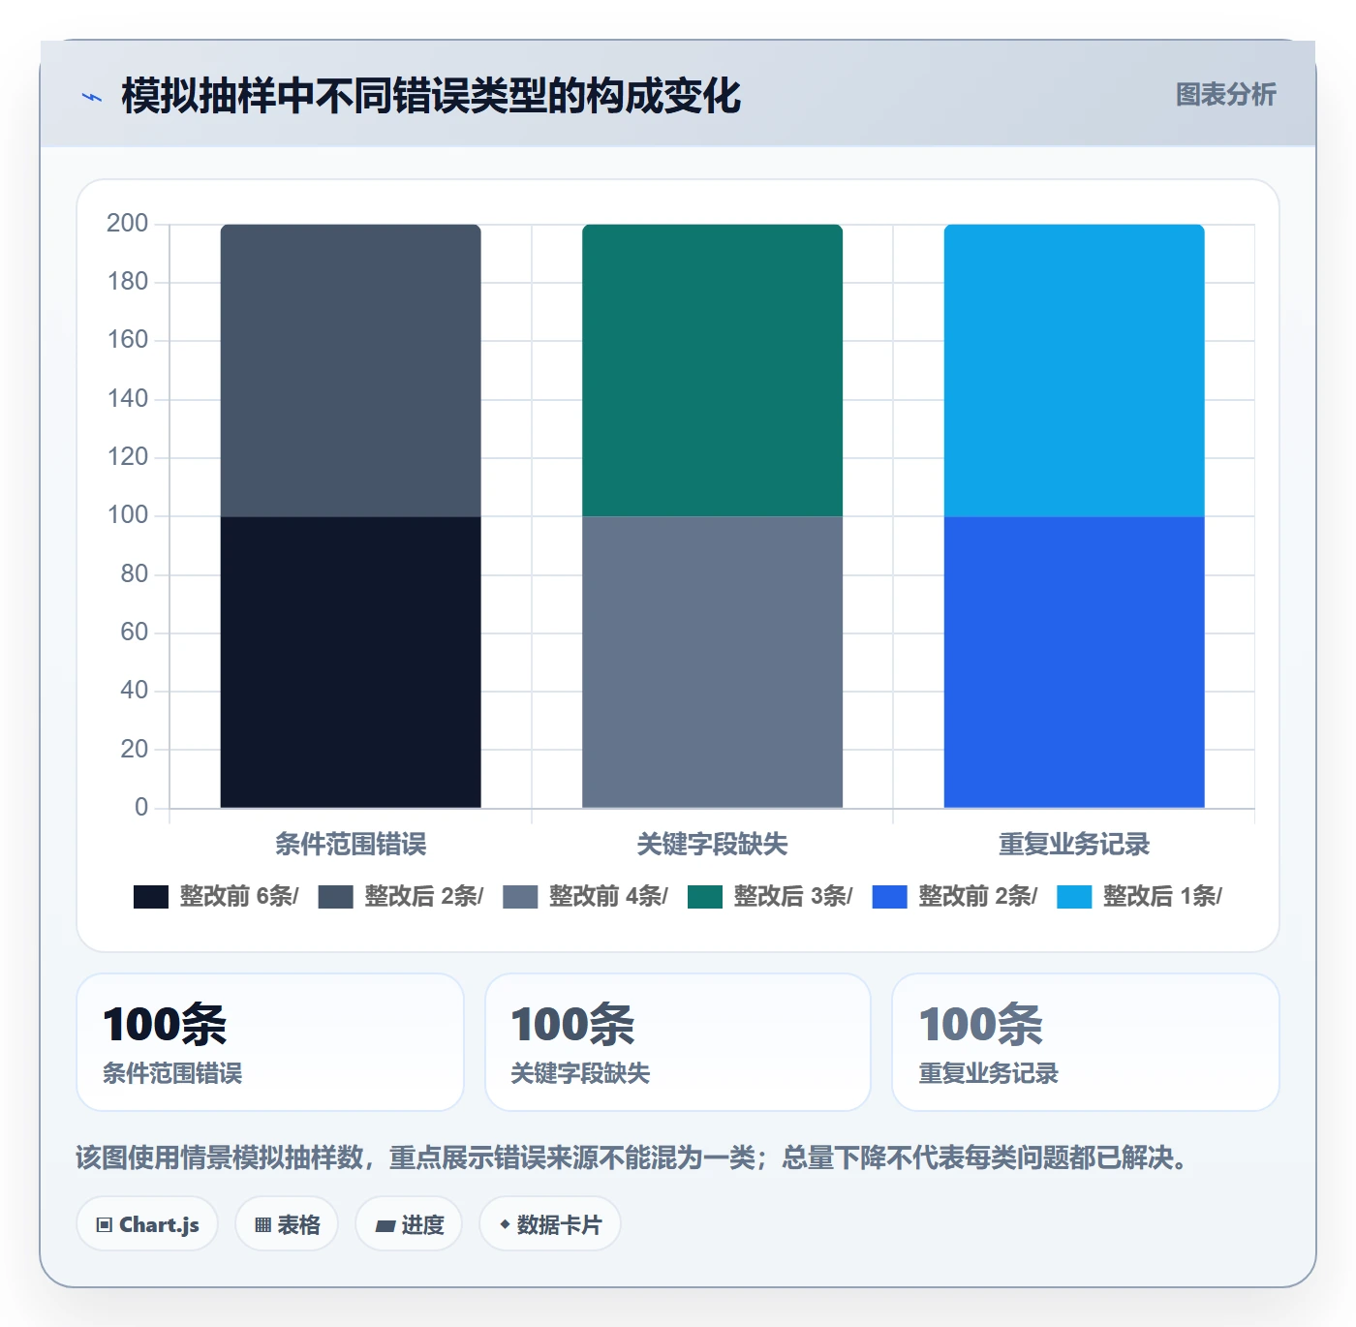Toggle legend item 整改后 3条/
Viewport: 1356px width, 1327px height.
[x=770, y=897]
